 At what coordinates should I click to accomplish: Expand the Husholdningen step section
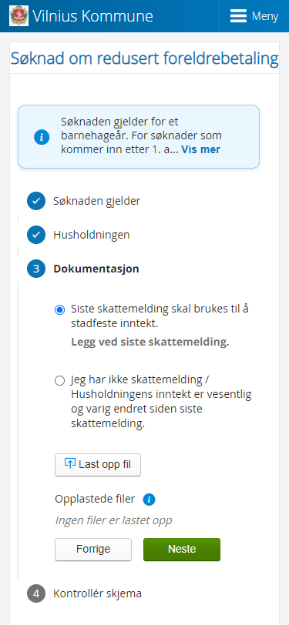pyautogui.click(x=92, y=235)
